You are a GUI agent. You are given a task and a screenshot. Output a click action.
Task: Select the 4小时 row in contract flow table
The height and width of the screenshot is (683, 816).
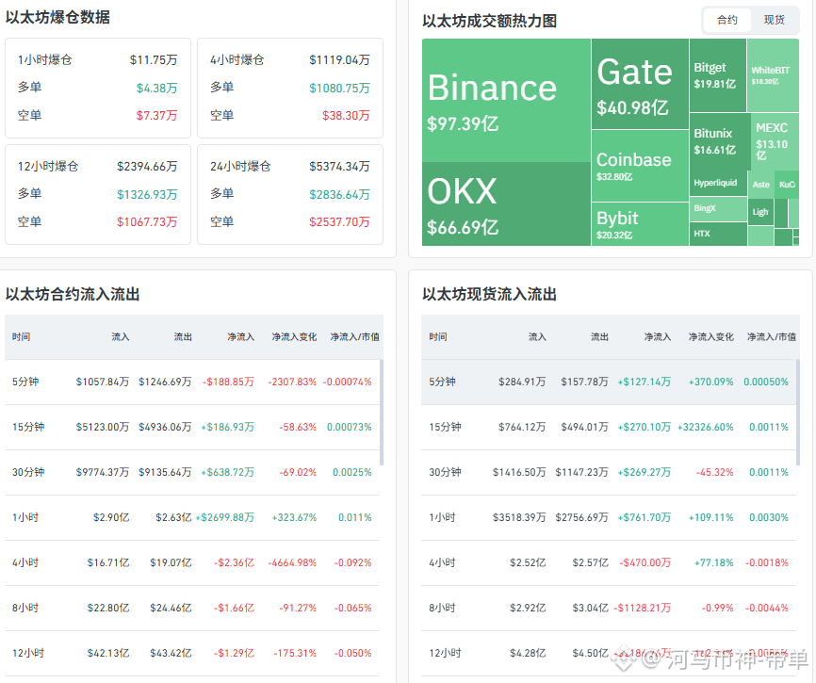point(192,562)
